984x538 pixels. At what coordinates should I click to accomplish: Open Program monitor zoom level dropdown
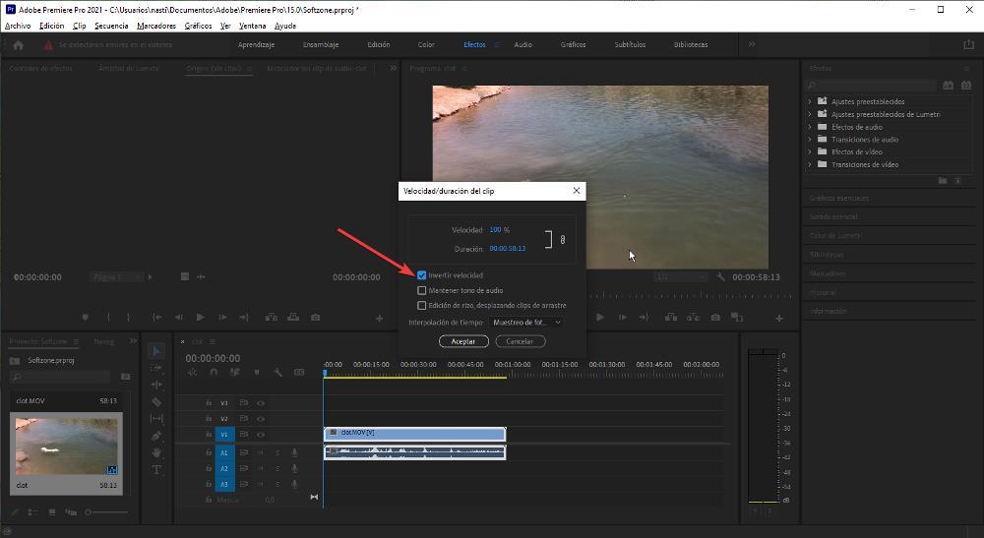point(681,276)
